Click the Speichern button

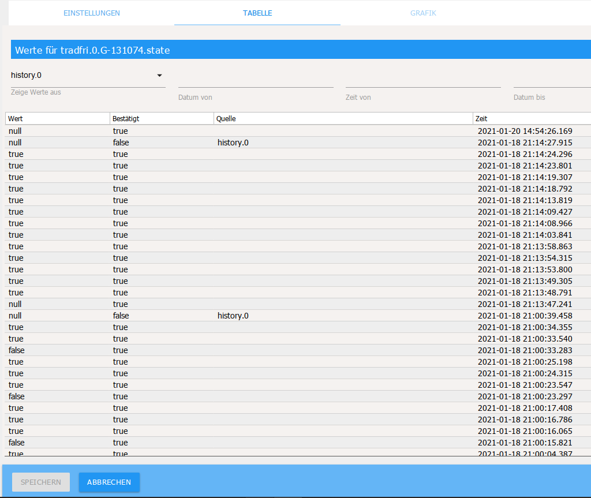[x=41, y=482]
